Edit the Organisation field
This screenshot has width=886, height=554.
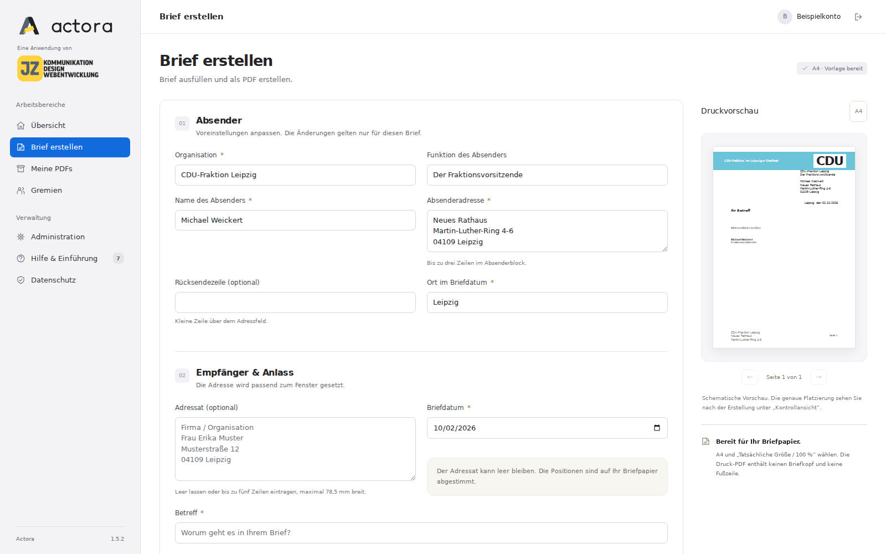pos(295,175)
